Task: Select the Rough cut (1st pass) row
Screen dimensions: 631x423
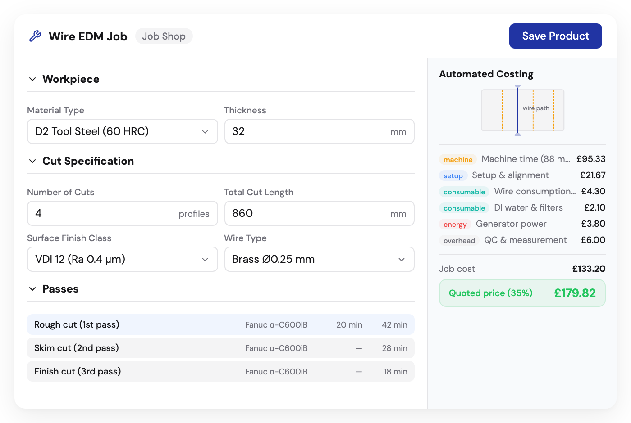Action: tap(221, 324)
